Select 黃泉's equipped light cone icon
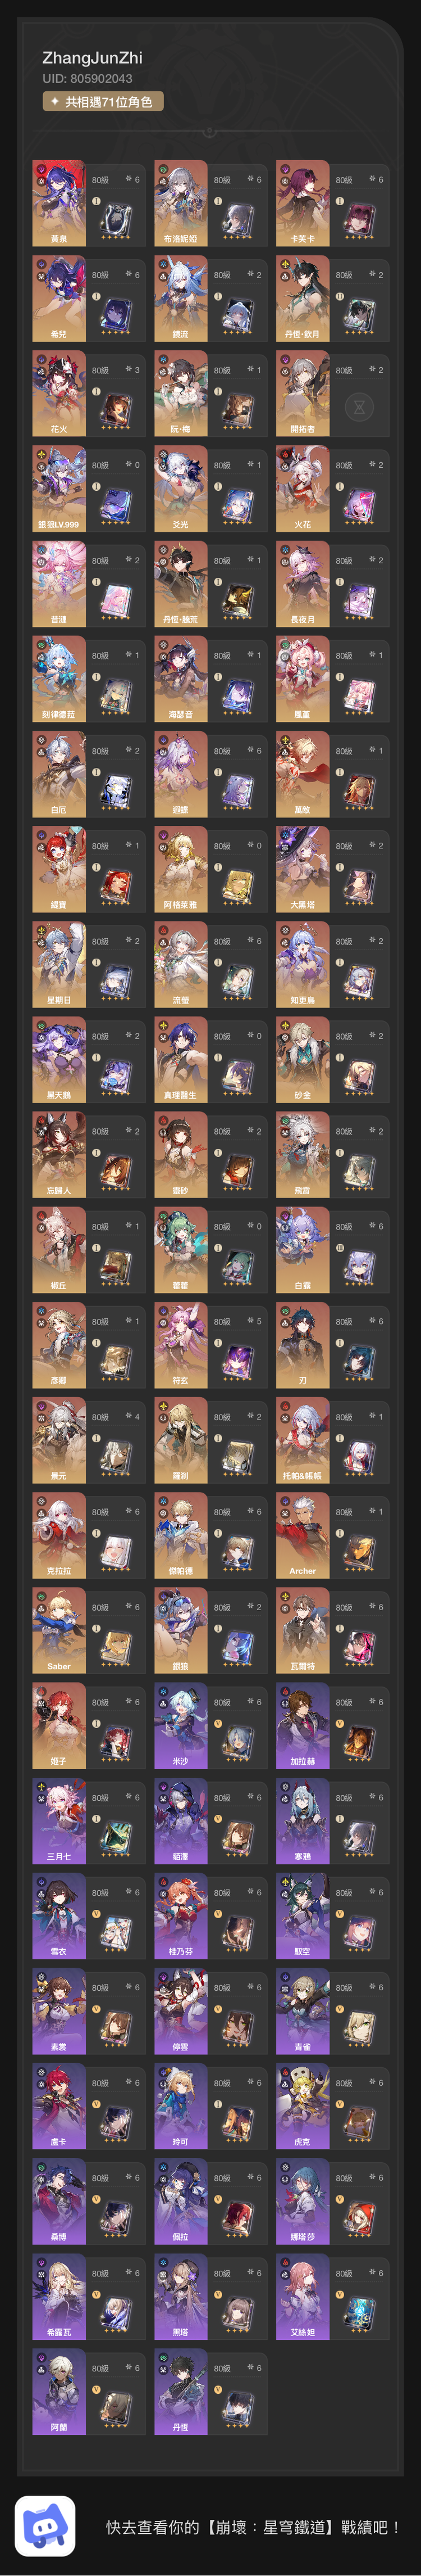 [x=117, y=220]
